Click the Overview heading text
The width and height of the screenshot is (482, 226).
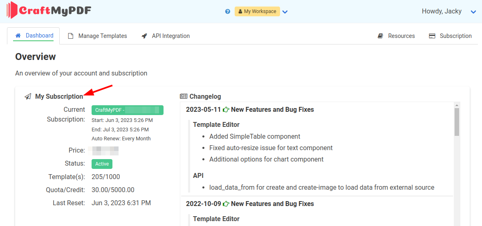point(36,57)
